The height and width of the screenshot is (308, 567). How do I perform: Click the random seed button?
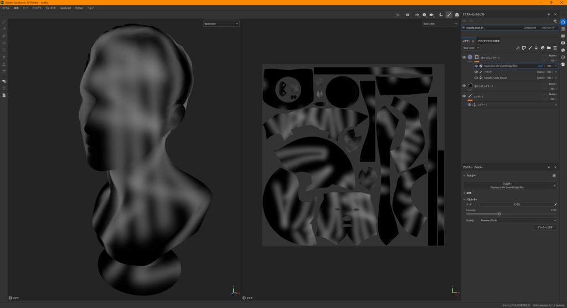[x=517, y=205]
